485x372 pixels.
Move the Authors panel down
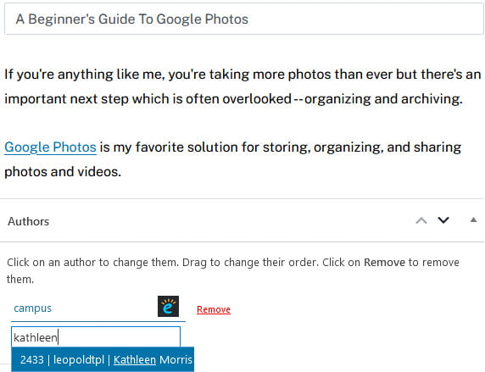point(443,220)
